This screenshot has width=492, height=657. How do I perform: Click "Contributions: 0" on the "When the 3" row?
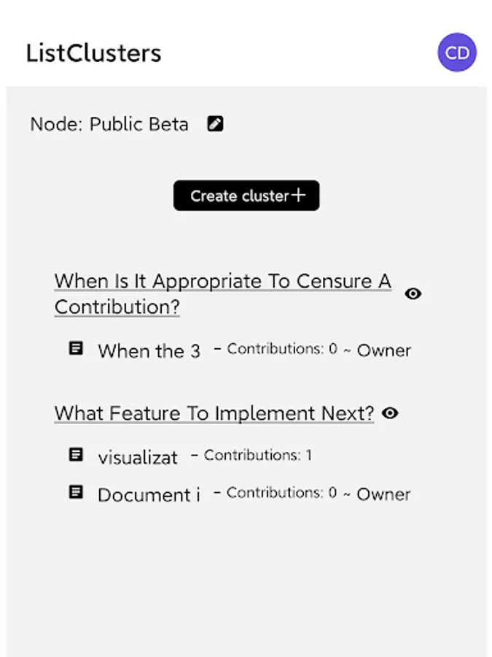pos(281,349)
